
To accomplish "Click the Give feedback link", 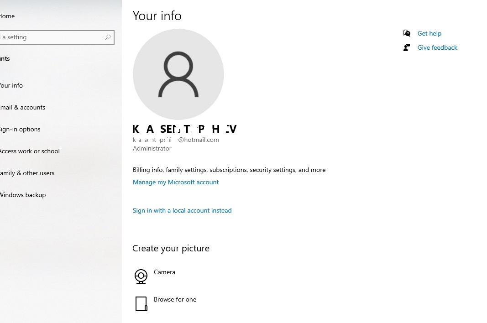I will (437, 47).
